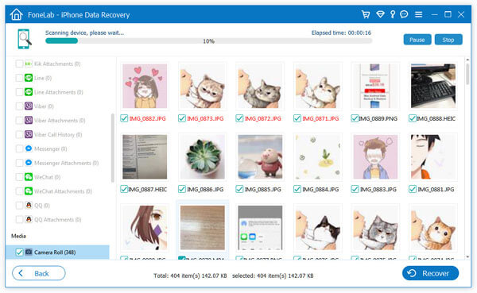Click the scan progress bar
The width and height of the screenshot is (477, 293).
[208, 41]
